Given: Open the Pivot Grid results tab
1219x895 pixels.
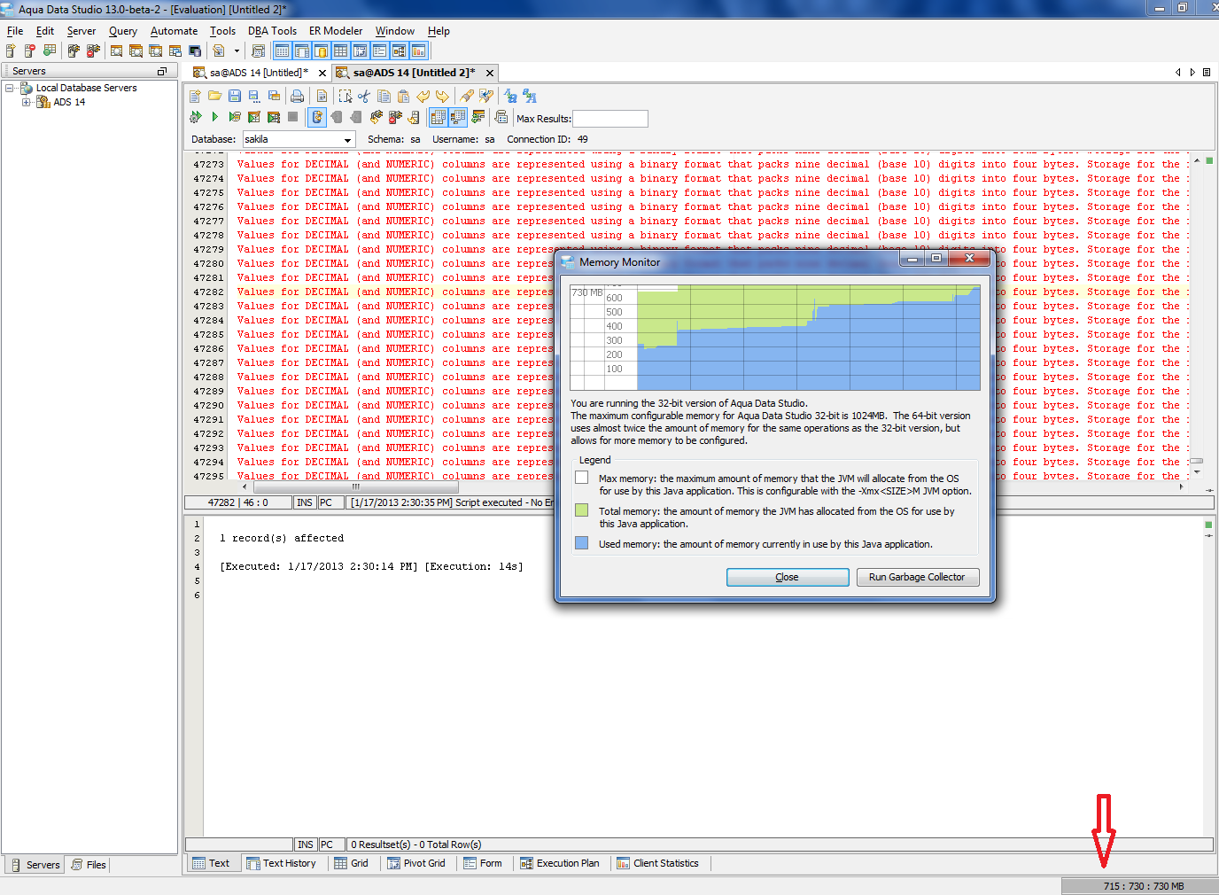Looking at the screenshot, I should [x=416, y=863].
